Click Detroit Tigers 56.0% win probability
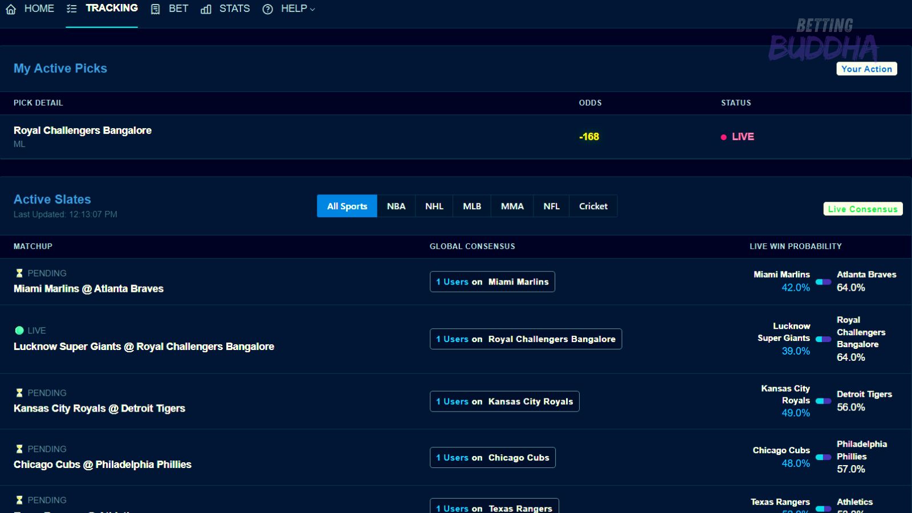This screenshot has height=513, width=912. (851, 408)
